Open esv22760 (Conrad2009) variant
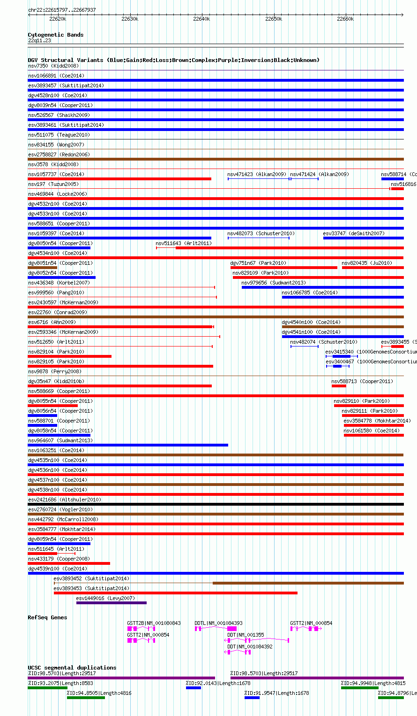This screenshot has width=417, height=716. 58,312
